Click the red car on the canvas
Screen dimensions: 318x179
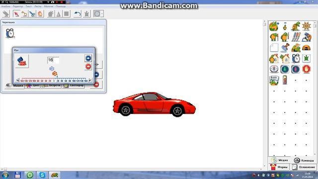[154, 104]
